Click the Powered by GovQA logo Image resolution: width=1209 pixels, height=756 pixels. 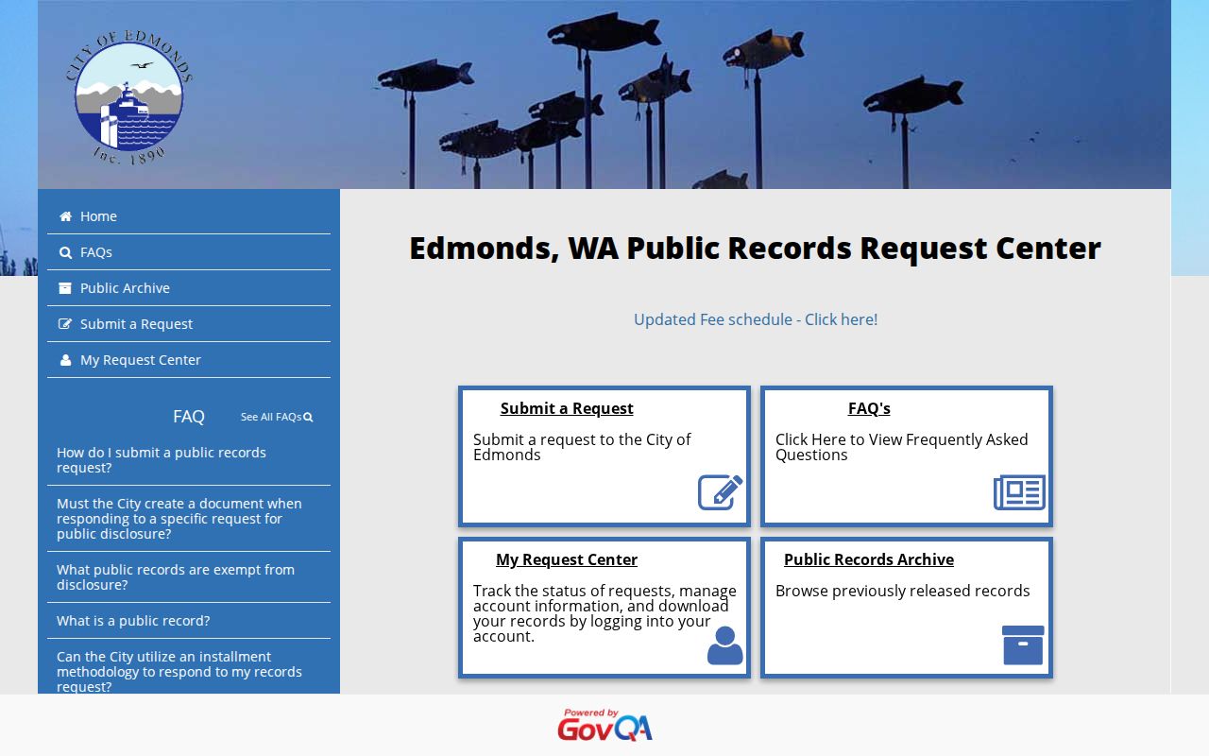[x=604, y=725]
